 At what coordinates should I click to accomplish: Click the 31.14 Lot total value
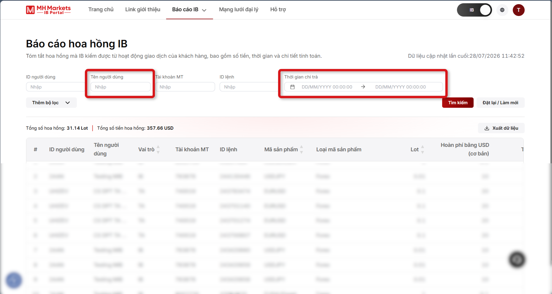point(77,128)
